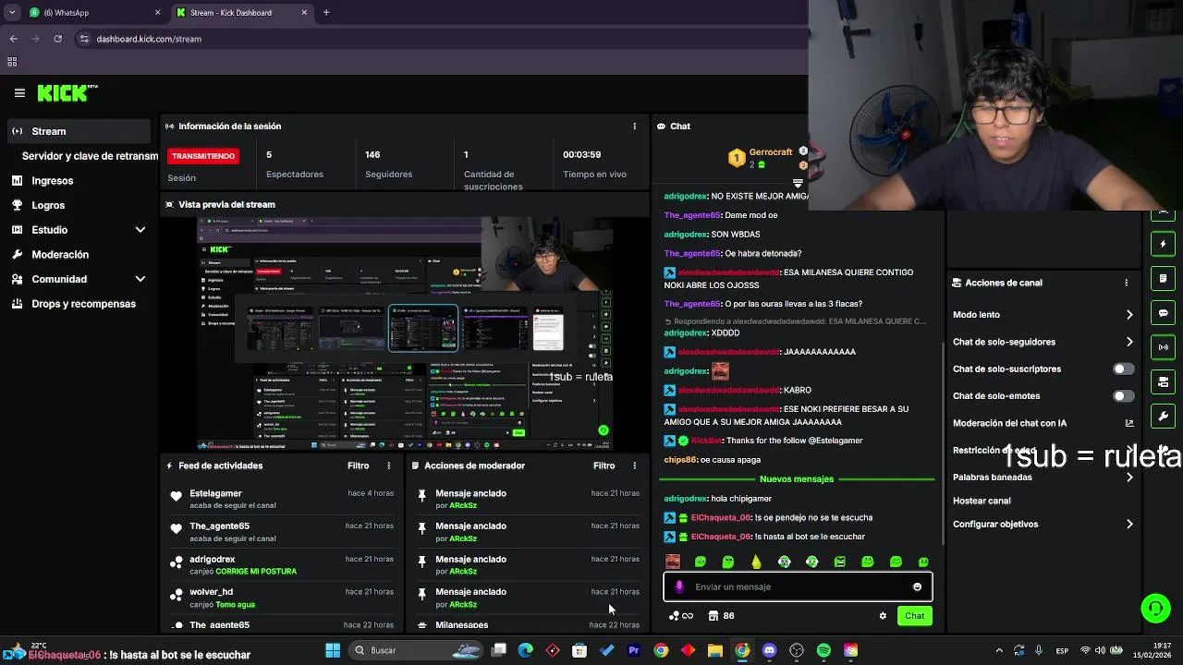Open the browser apps grid icon

click(x=12, y=62)
